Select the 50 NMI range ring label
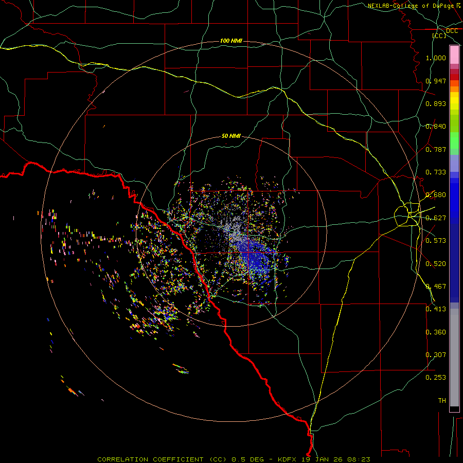The width and height of the screenshot is (463, 463). click(231, 136)
